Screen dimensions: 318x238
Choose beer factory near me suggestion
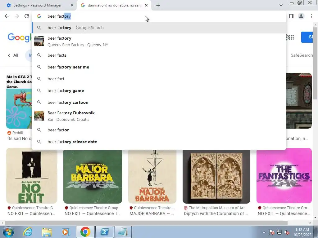click(159, 67)
